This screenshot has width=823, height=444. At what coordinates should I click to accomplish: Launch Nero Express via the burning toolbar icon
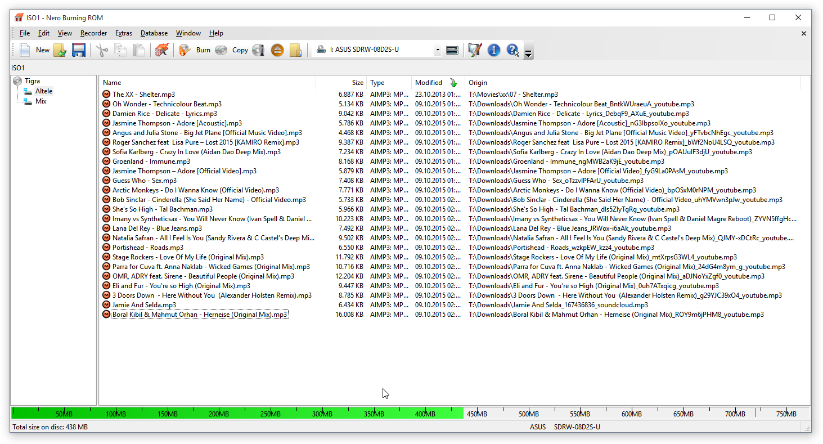[x=162, y=50]
